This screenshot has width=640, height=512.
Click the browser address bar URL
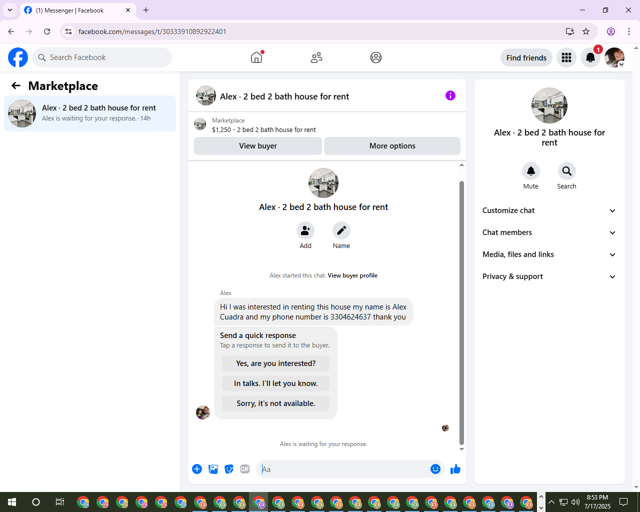(152, 31)
